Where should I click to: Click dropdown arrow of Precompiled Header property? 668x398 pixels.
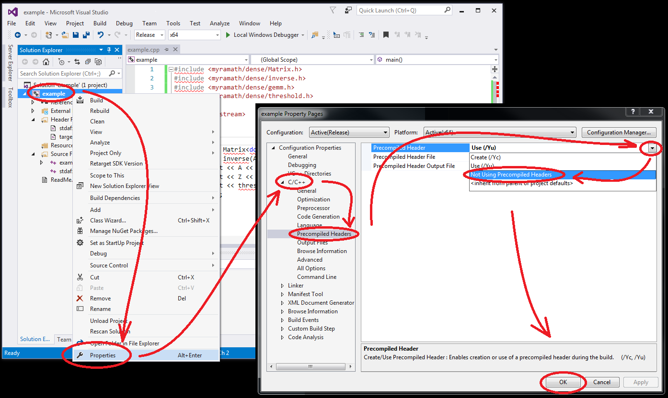[x=652, y=148]
